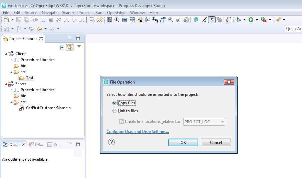
Task: Open the New wizard dropdown arrow
Action: click(x=13, y=20)
